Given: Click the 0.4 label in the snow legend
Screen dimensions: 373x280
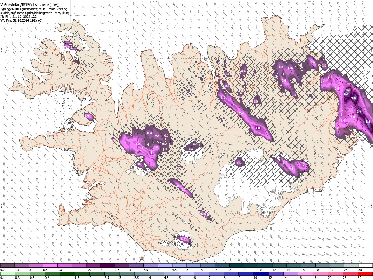Looking at the screenshot, I should (x=31, y=270).
